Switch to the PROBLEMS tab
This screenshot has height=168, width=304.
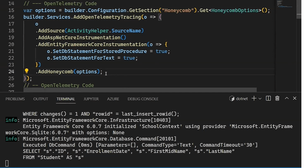point(15,99)
